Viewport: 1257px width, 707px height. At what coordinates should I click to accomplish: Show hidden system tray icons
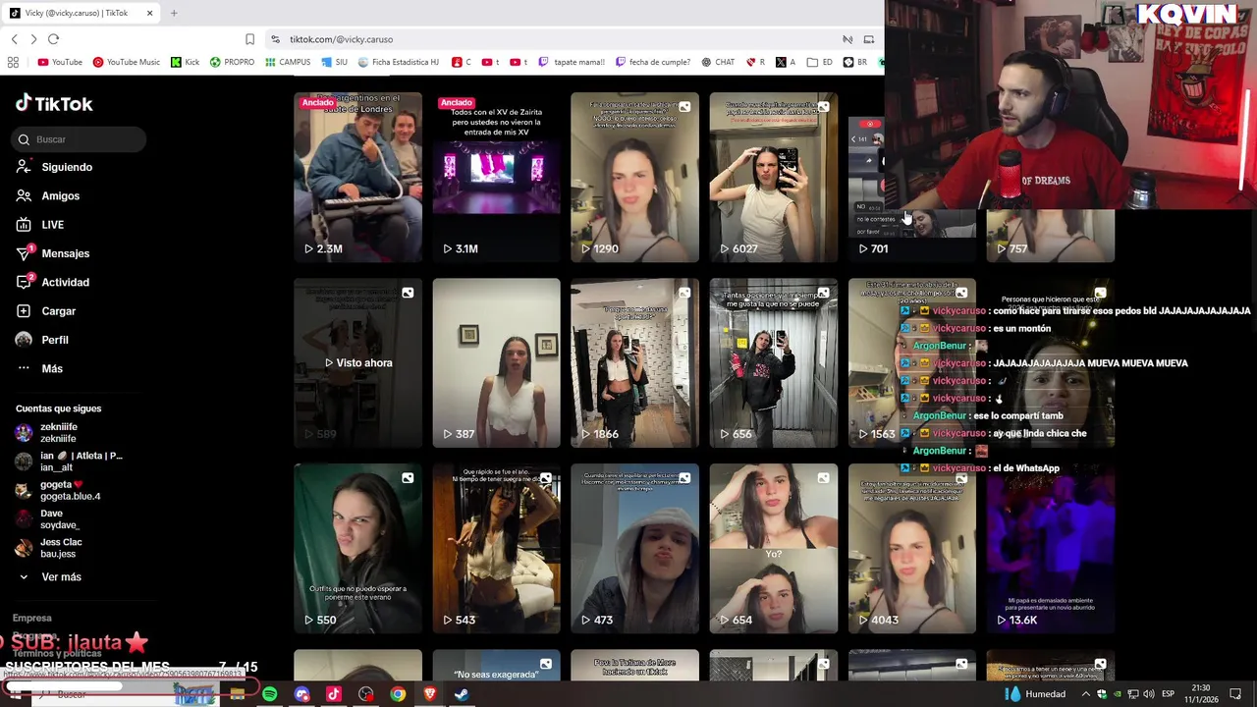(1086, 694)
